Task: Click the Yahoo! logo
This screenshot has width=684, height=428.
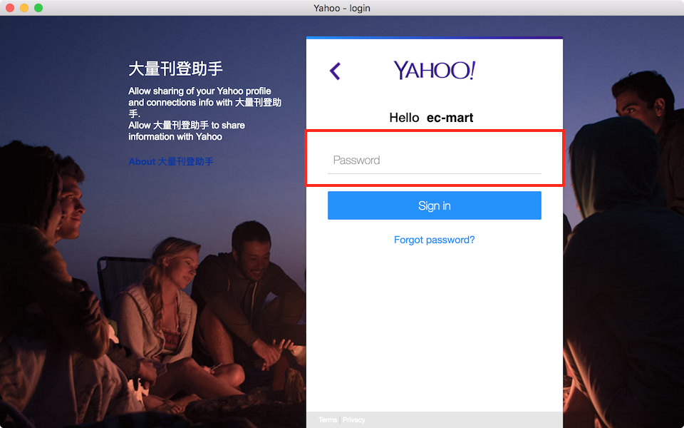Action: coord(434,70)
